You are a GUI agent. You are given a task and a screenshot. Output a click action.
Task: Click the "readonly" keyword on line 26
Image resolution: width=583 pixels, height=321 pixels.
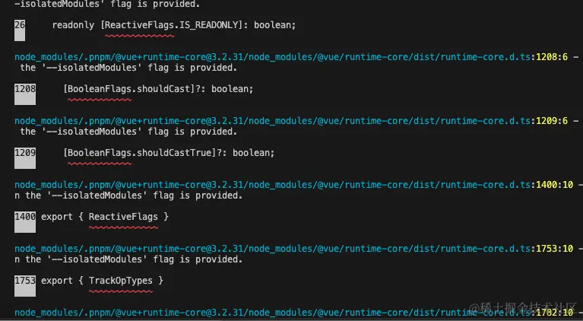tap(73, 25)
